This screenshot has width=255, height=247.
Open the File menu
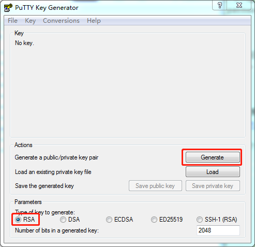(12, 21)
